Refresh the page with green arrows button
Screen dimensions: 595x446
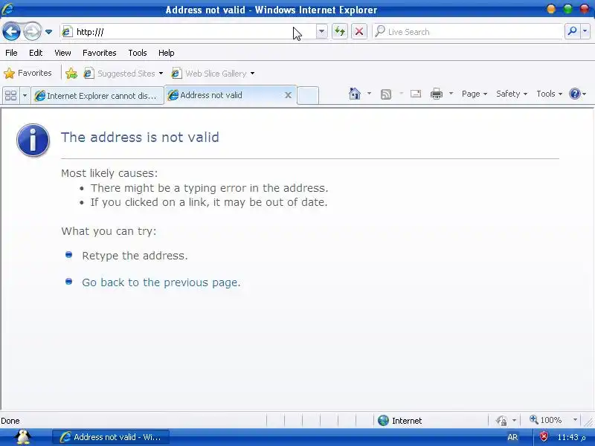pyautogui.click(x=340, y=32)
